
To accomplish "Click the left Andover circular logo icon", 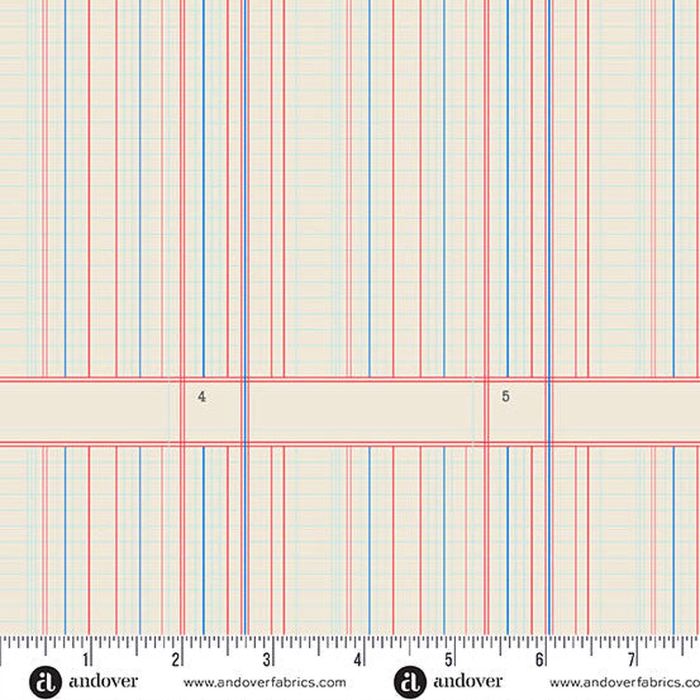I will click(x=45, y=682).
